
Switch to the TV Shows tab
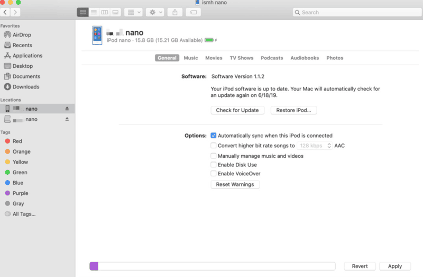click(x=242, y=58)
